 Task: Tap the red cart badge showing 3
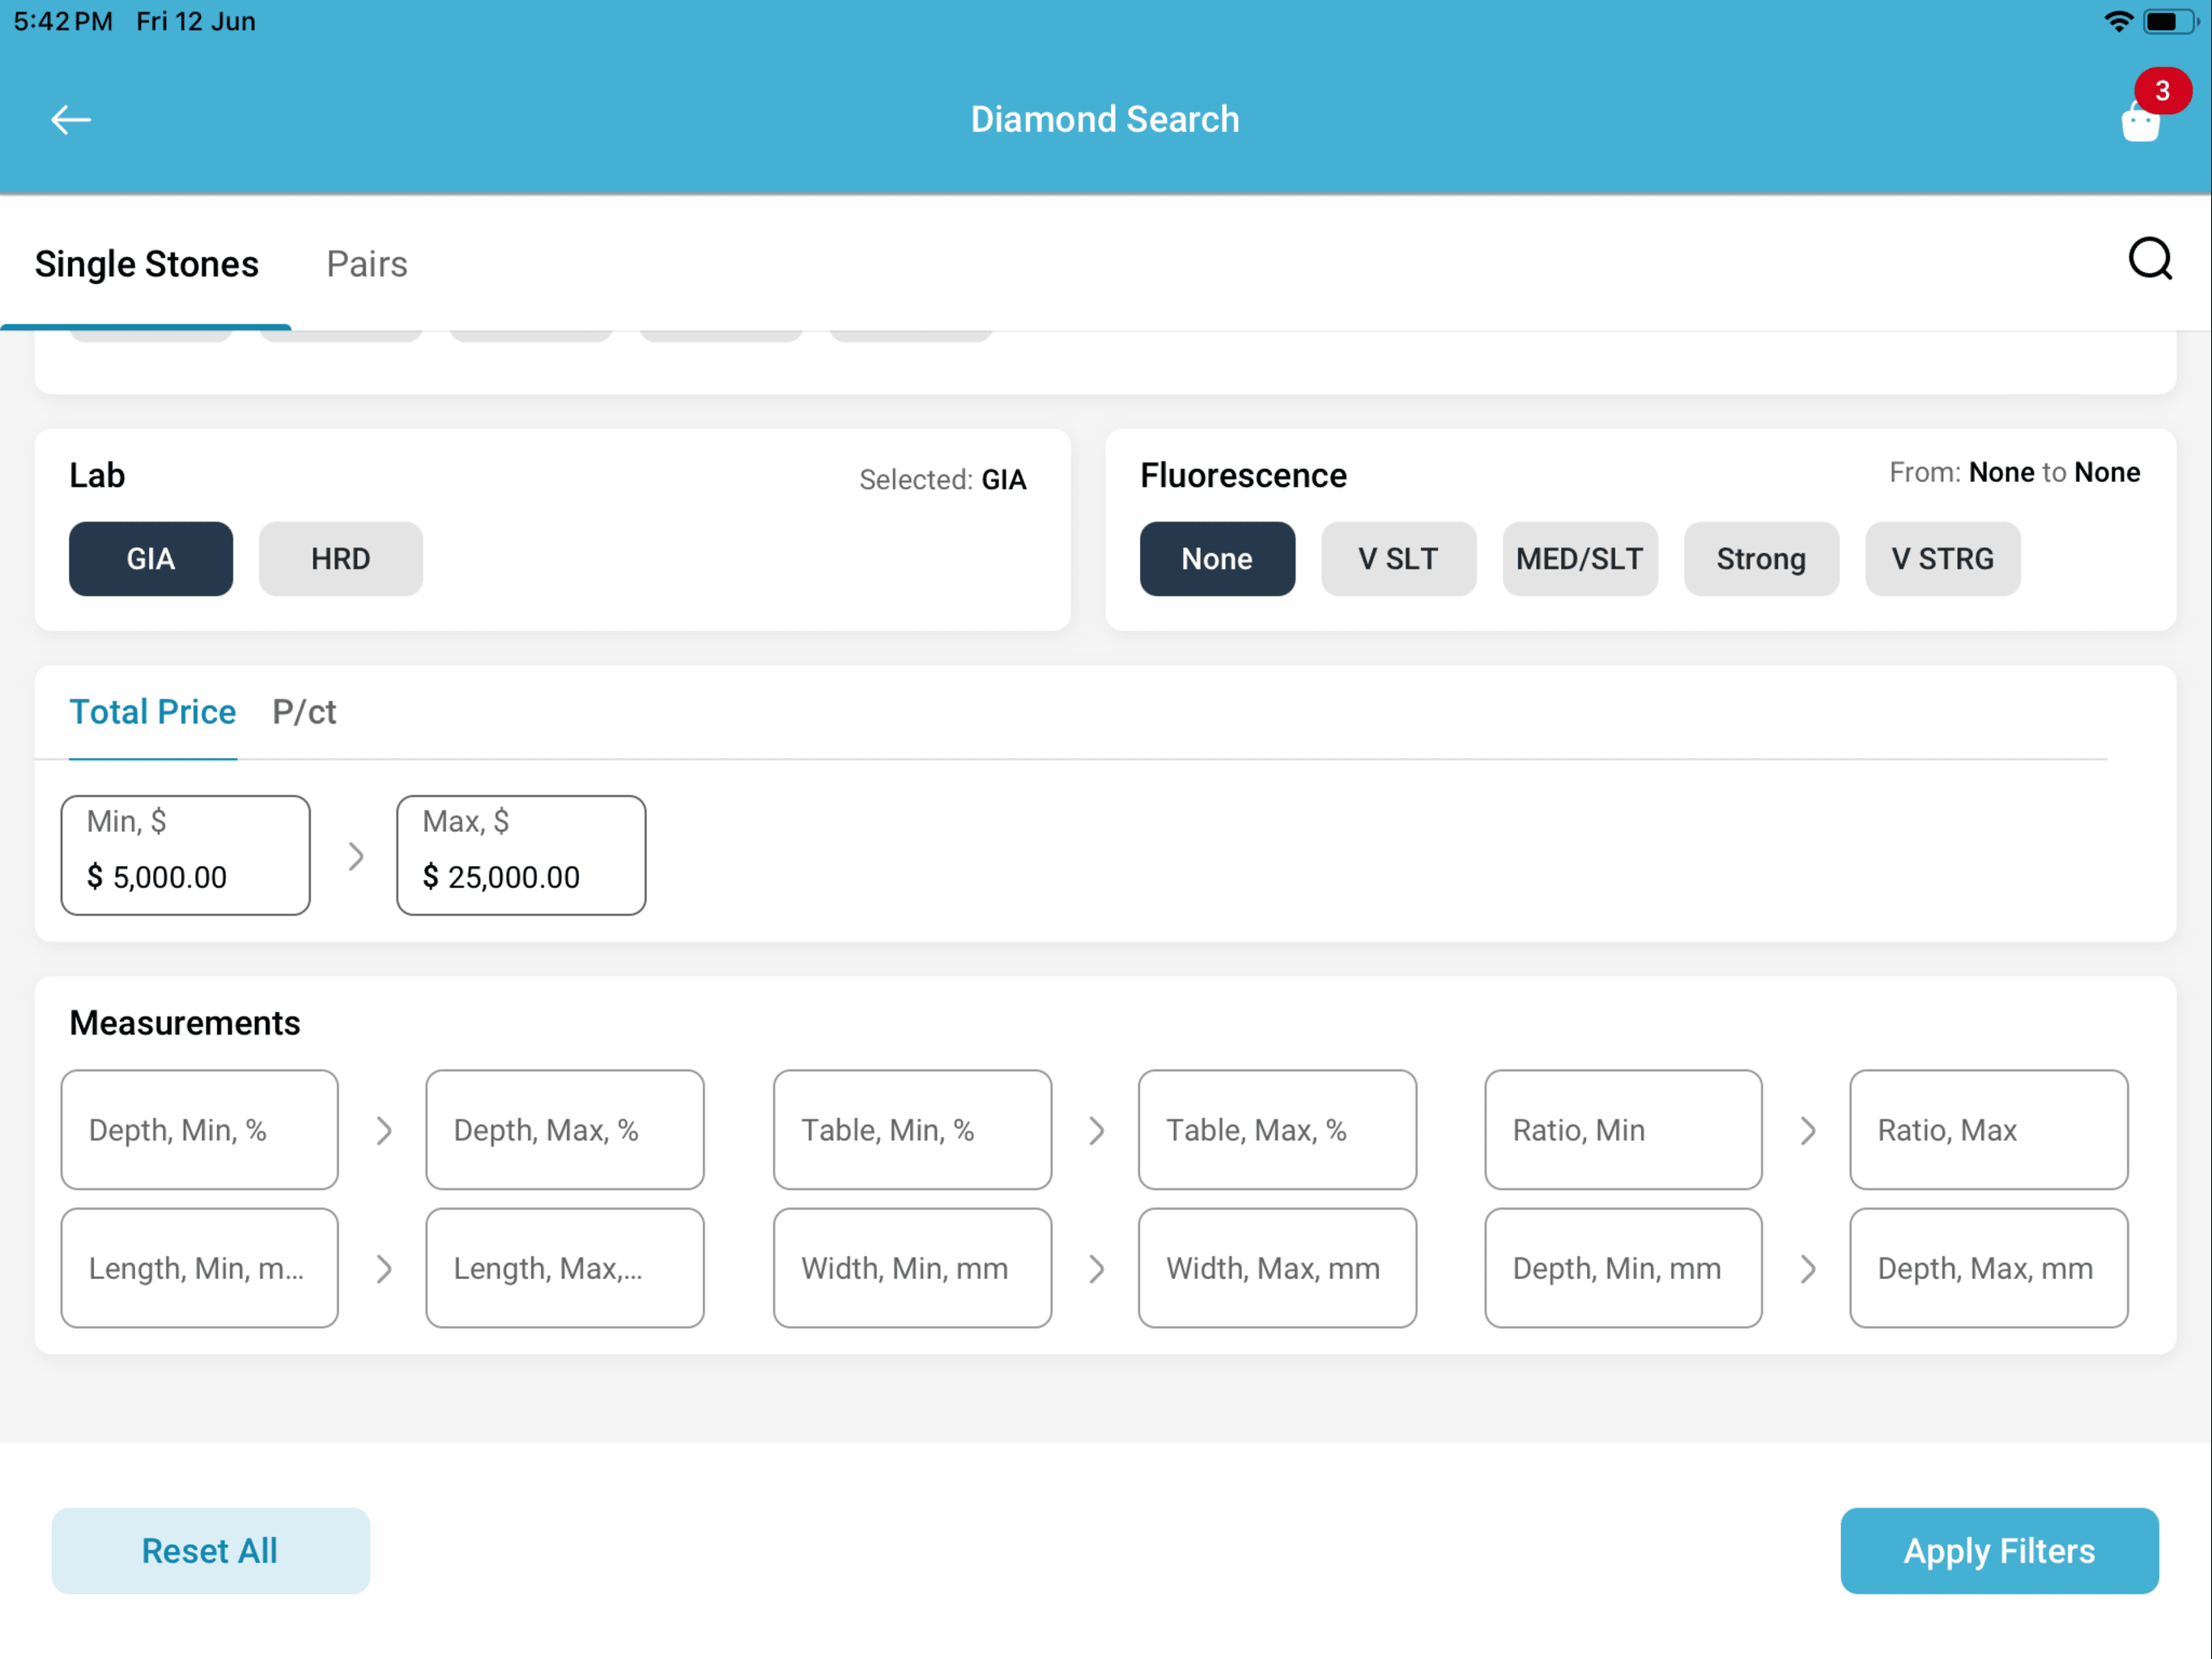pyautogui.click(x=2162, y=91)
